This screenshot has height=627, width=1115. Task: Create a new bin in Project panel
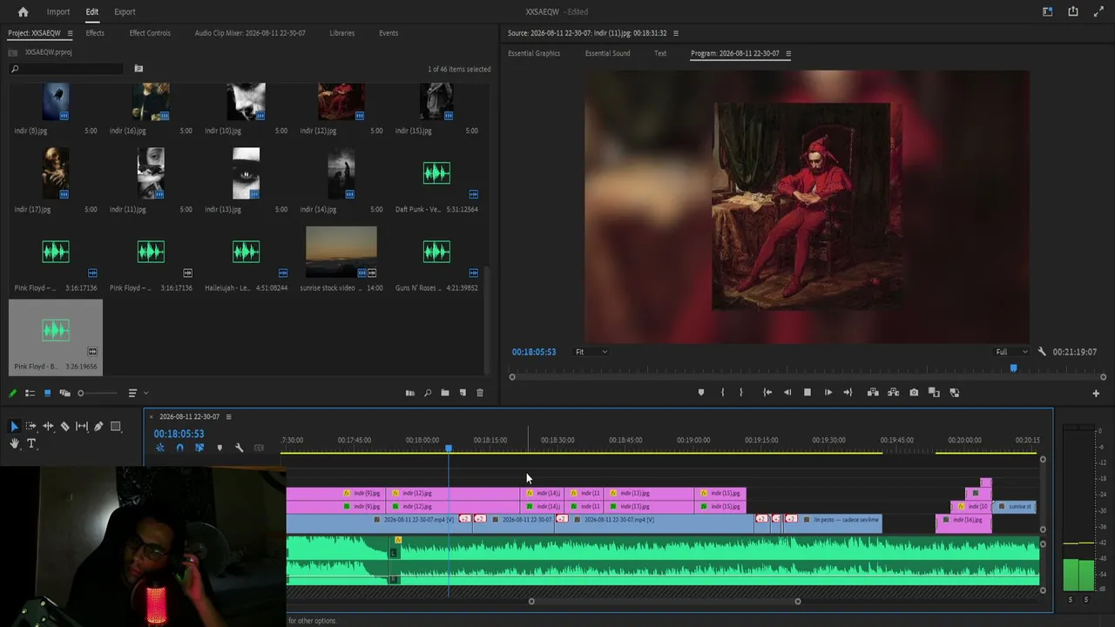pos(445,393)
